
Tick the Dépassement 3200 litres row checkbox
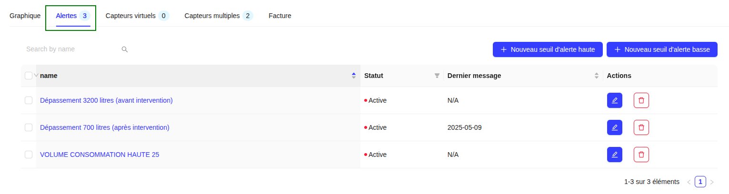pyautogui.click(x=29, y=100)
